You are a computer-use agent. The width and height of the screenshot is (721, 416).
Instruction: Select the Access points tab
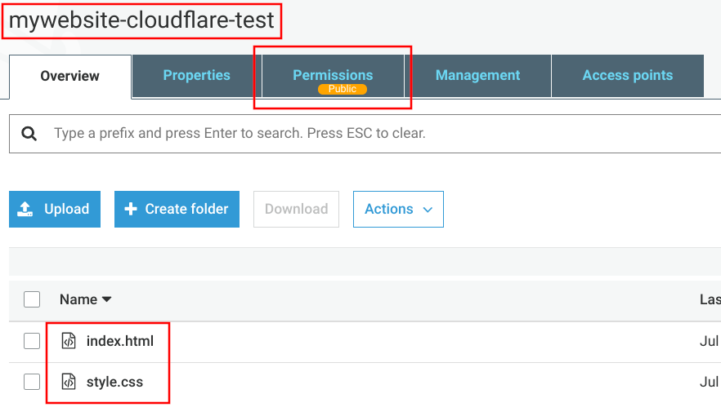(x=627, y=75)
